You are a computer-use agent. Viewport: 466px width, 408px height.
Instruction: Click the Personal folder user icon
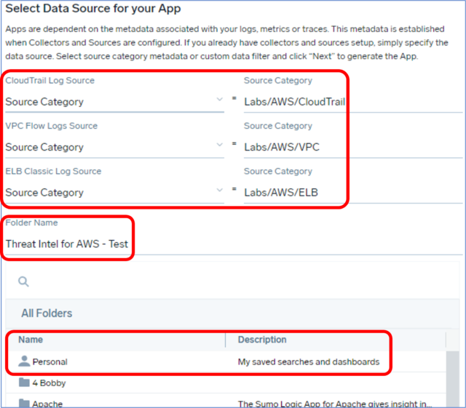pyautogui.click(x=24, y=361)
